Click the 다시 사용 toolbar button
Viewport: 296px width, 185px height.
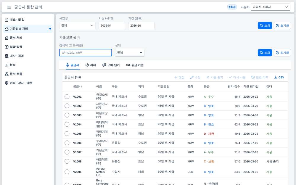(x=237, y=77)
